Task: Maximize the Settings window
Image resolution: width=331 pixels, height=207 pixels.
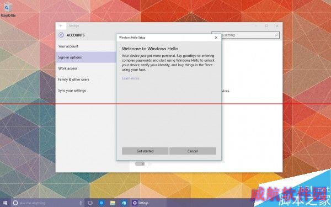Action: point(266,26)
